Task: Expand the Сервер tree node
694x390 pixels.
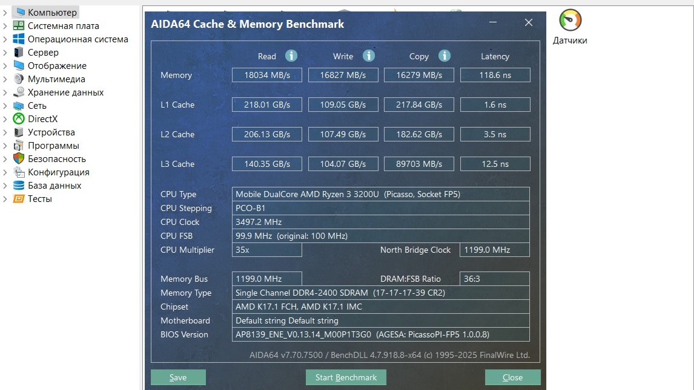Action: 5,52
